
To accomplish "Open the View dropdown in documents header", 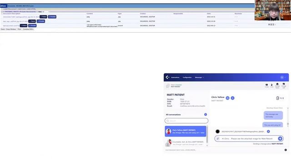I will click(x=46, y=12).
